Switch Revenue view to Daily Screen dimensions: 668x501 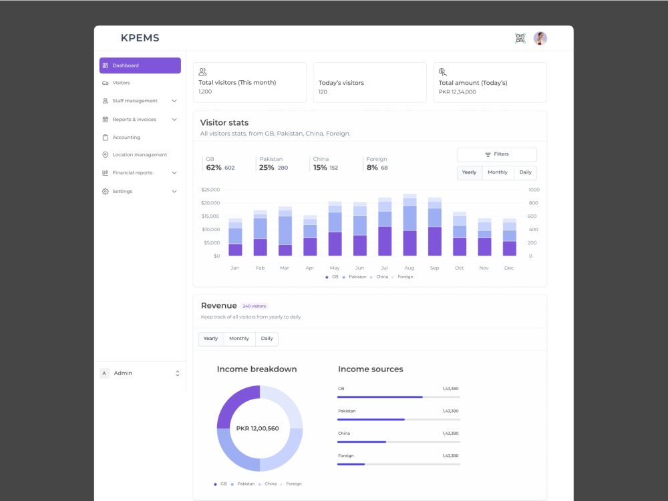click(x=267, y=339)
